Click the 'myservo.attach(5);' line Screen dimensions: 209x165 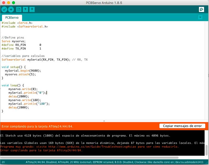[x=20, y=75]
